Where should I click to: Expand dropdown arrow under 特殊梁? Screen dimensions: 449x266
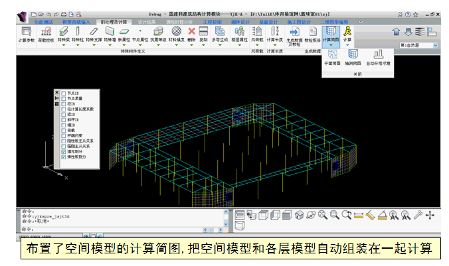[64, 45]
